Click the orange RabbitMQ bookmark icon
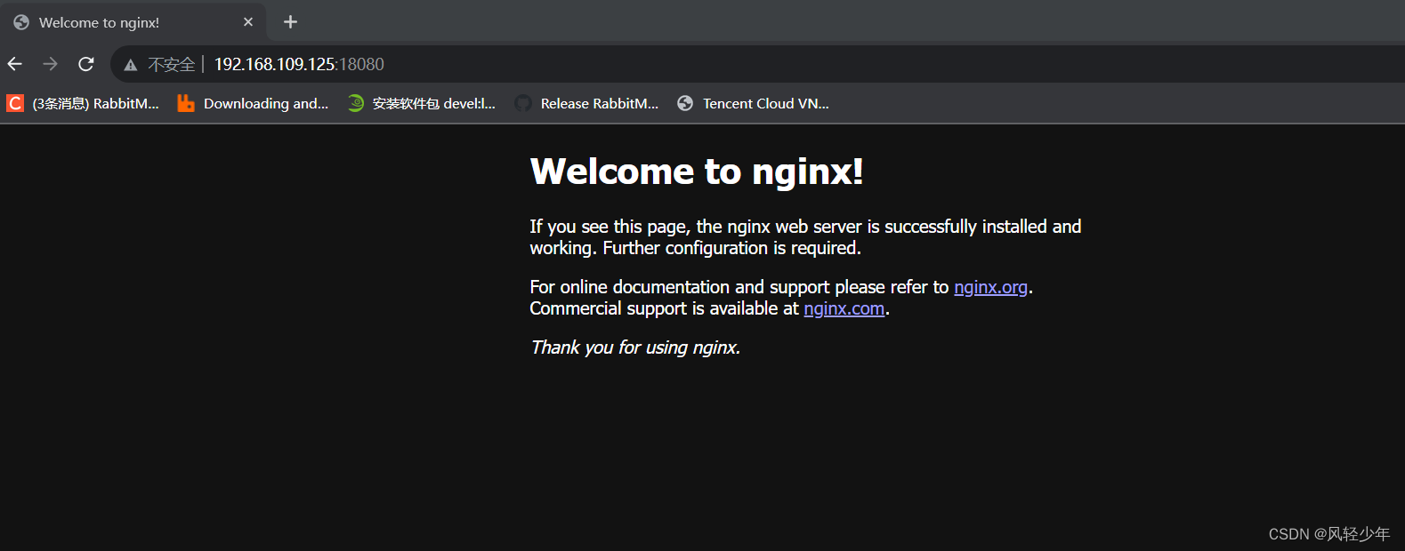 coord(185,103)
